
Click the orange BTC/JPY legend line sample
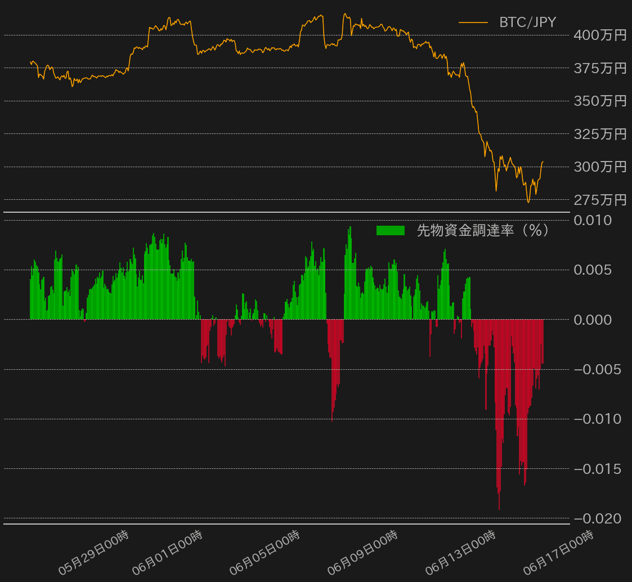[473, 23]
